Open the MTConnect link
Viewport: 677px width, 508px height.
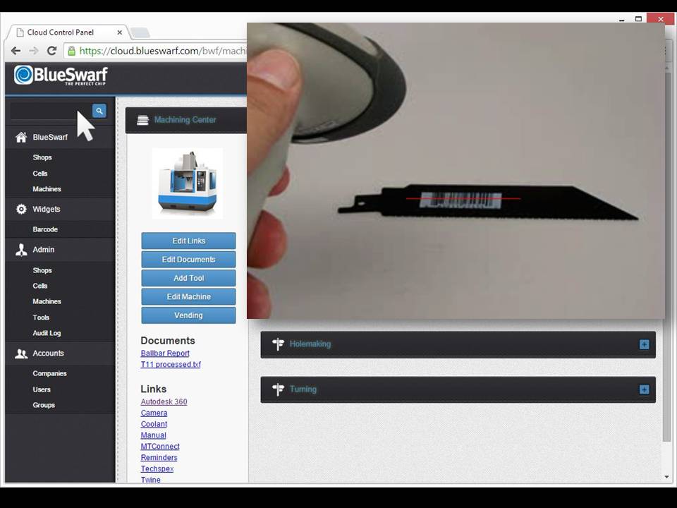[x=160, y=447]
